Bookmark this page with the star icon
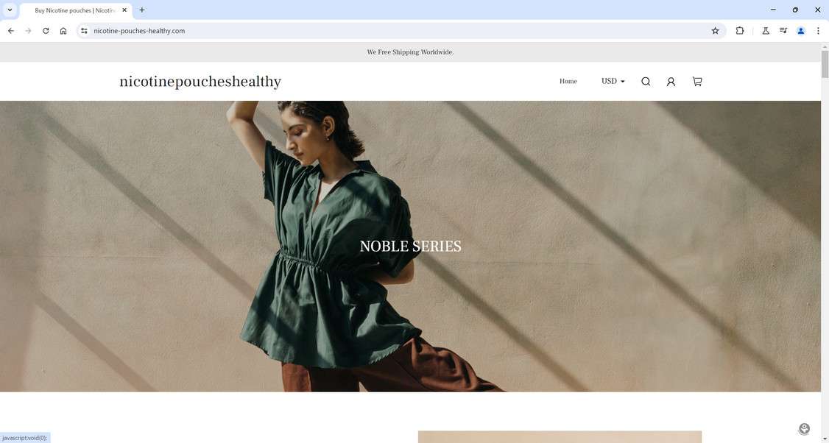Image resolution: width=829 pixels, height=443 pixels. click(x=716, y=31)
